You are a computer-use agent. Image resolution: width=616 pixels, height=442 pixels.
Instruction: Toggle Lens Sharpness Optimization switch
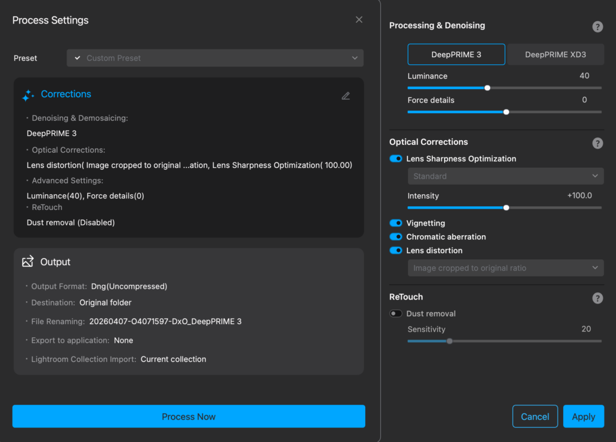[396, 159]
